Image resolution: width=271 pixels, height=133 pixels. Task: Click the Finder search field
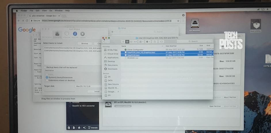(x=194, y=41)
